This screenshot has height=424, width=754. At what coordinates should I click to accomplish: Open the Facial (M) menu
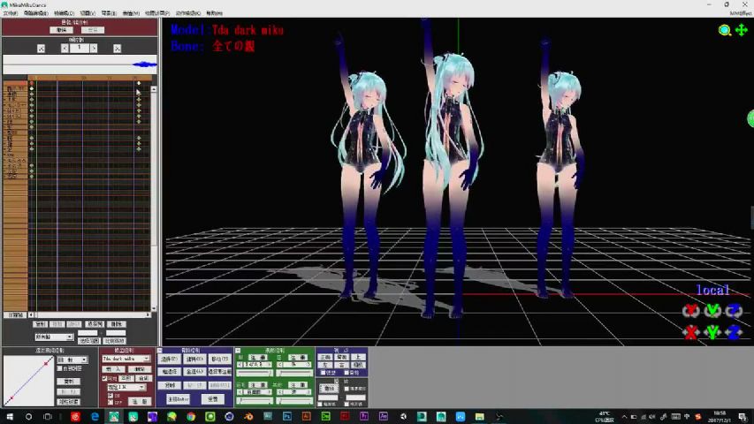[x=131, y=13]
